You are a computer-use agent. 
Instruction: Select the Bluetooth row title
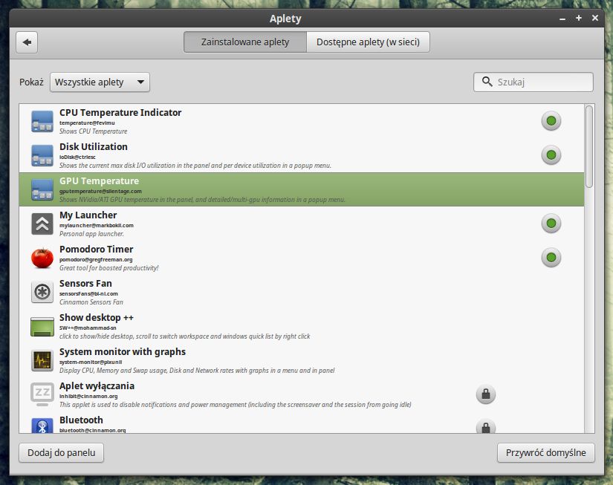tap(81, 420)
